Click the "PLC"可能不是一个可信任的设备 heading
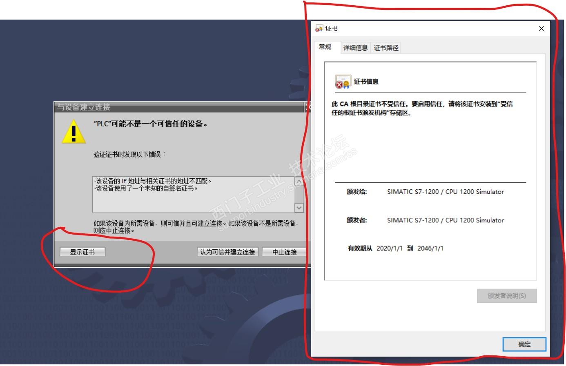This screenshot has height=366, width=566. tap(151, 124)
